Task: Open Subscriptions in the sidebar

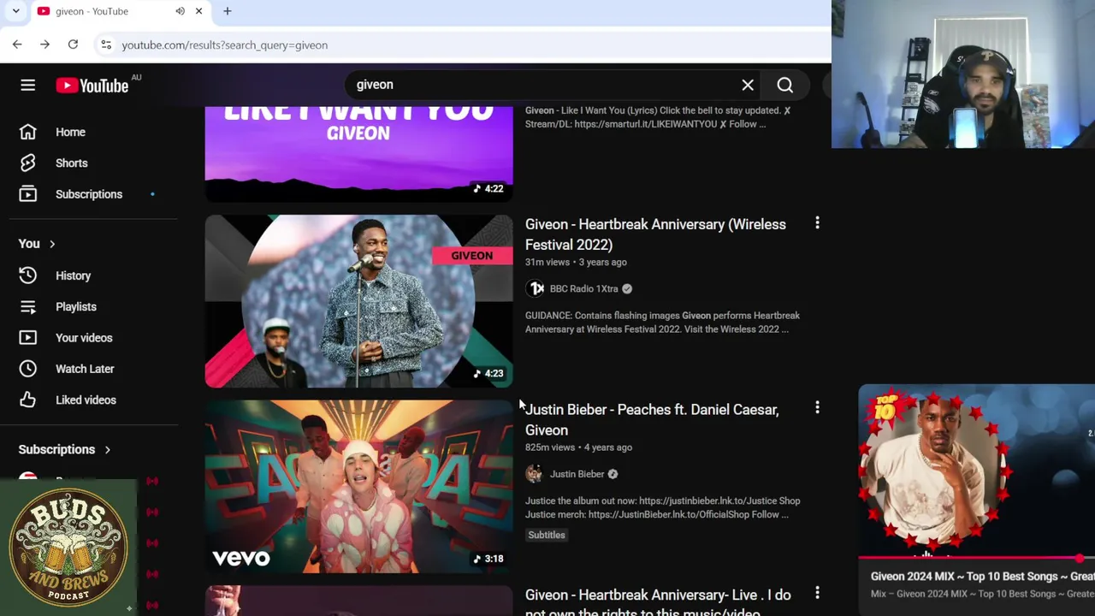Action: [89, 194]
